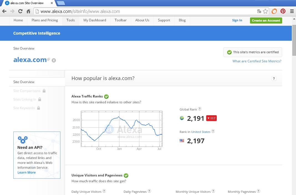This screenshot has width=296, height=195.
Task: Click the help icon next to Monthly Pageviews
Action: point(258,191)
